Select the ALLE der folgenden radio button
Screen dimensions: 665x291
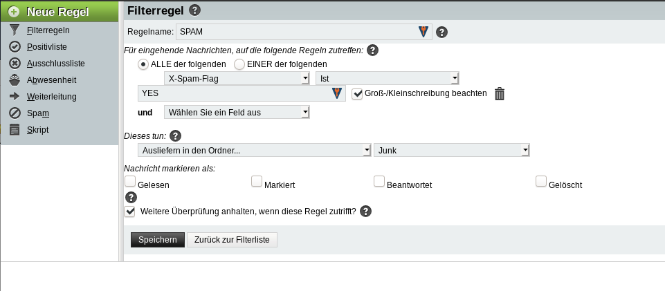point(144,64)
